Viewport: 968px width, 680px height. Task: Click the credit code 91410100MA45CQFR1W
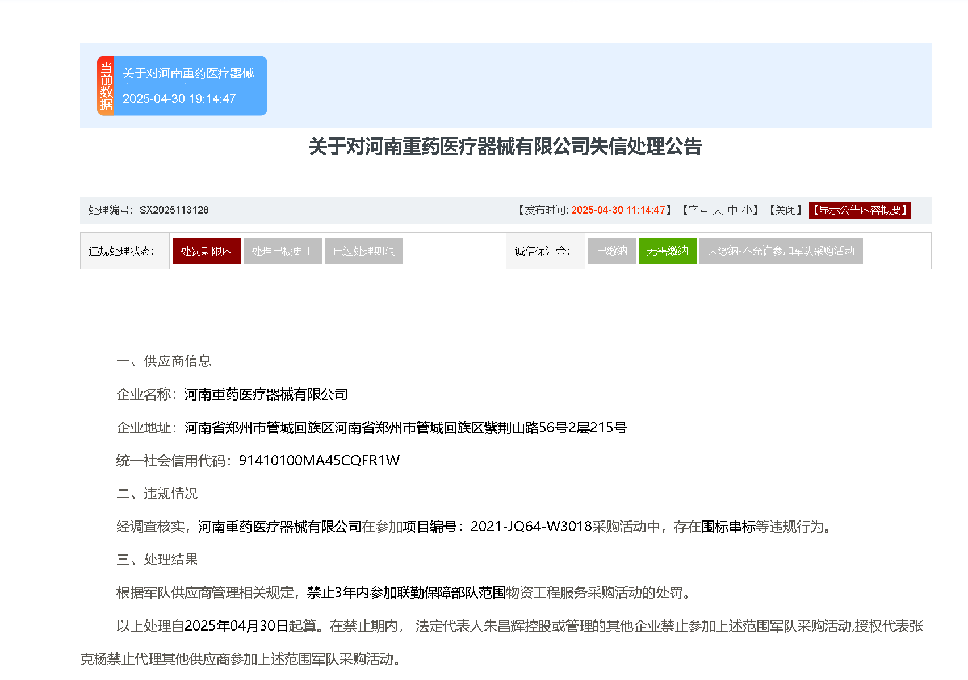(x=319, y=461)
